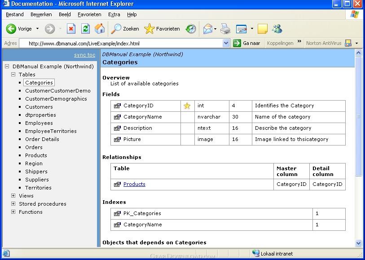365x260 pixels.
Task: Expand the Functions tree node
Action: (x=13, y=212)
